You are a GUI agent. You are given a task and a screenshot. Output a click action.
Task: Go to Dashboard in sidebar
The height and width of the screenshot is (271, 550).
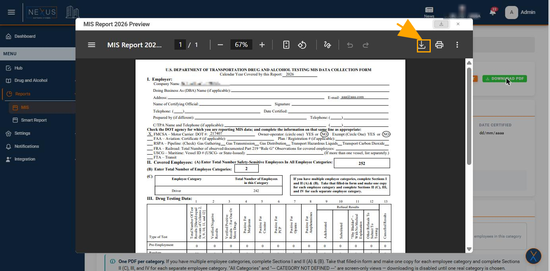click(x=25, y=36)
